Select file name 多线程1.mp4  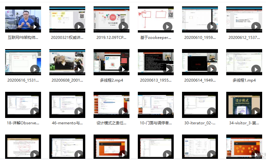tap(244, 80)
